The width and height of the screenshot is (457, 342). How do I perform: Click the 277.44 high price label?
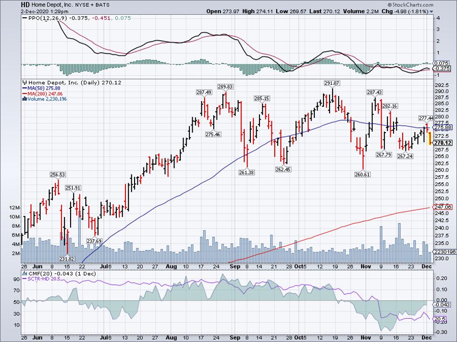tap(426, 118)
